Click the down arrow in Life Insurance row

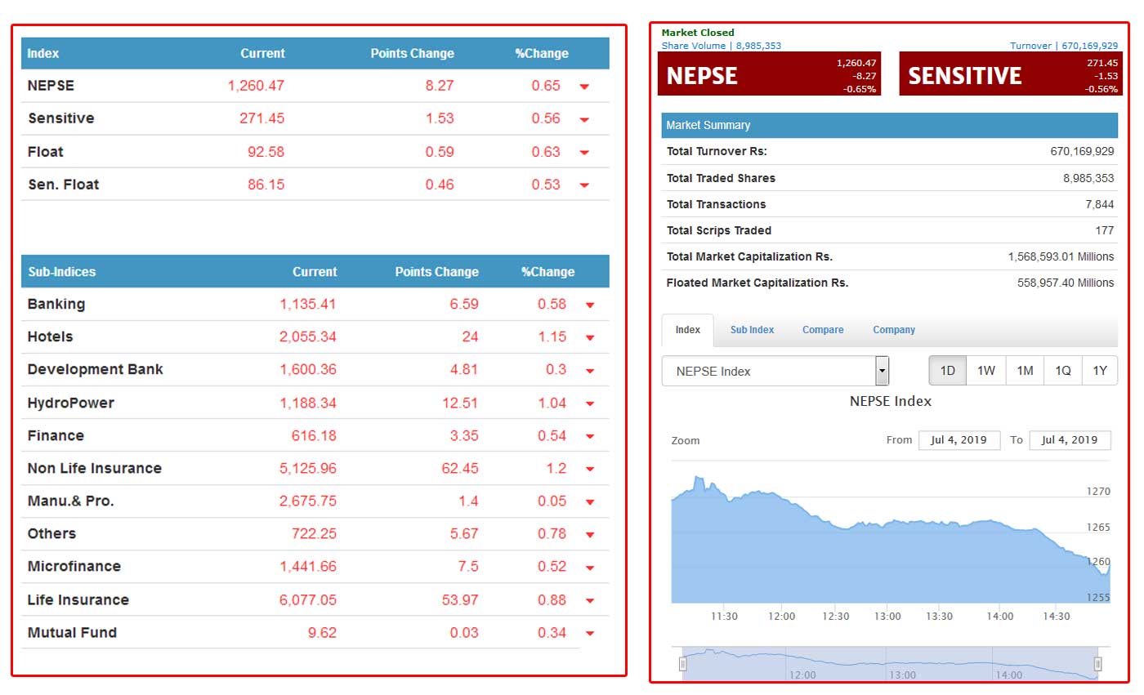pyautogui.click(x=590, y=601)
